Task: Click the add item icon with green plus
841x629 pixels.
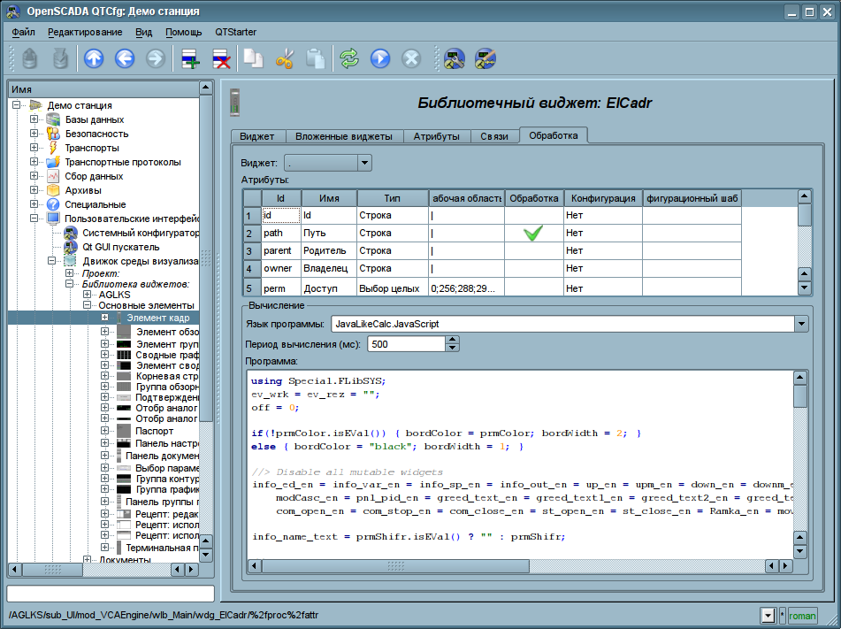Action: pos(191,58)
